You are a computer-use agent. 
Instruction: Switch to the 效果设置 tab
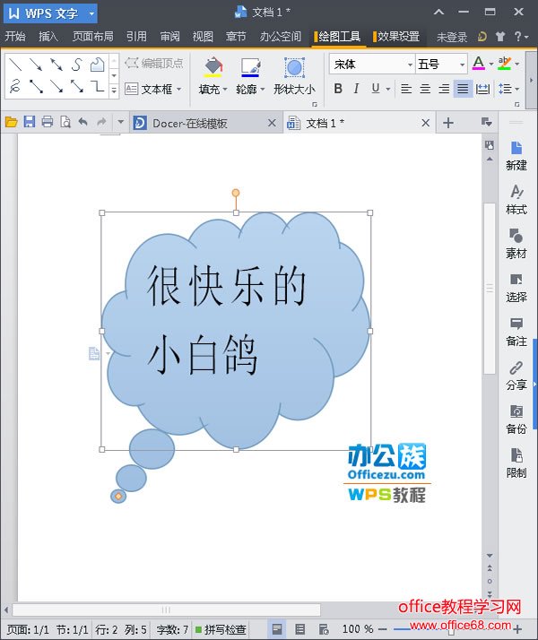(x=396, y=37)
